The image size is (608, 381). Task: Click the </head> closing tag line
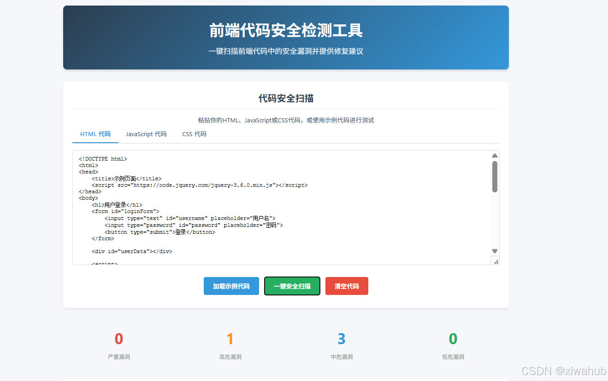90,191
